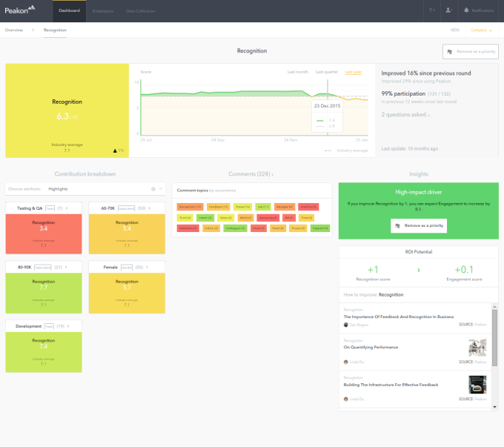The image size is (504, 447).
Task: Click the +1 Recognition score value
Action: (373, 270)
